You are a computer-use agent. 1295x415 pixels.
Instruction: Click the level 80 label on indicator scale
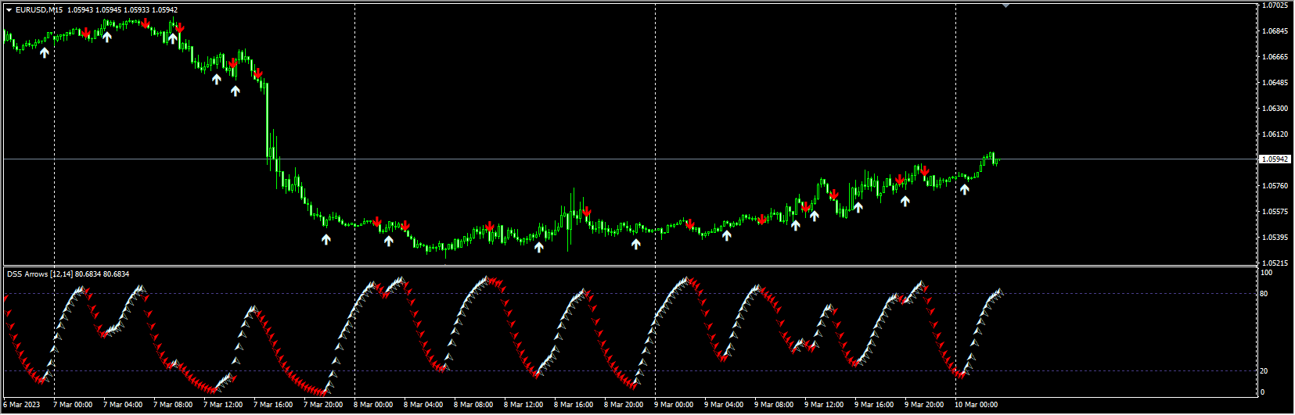coord(1264,294)
